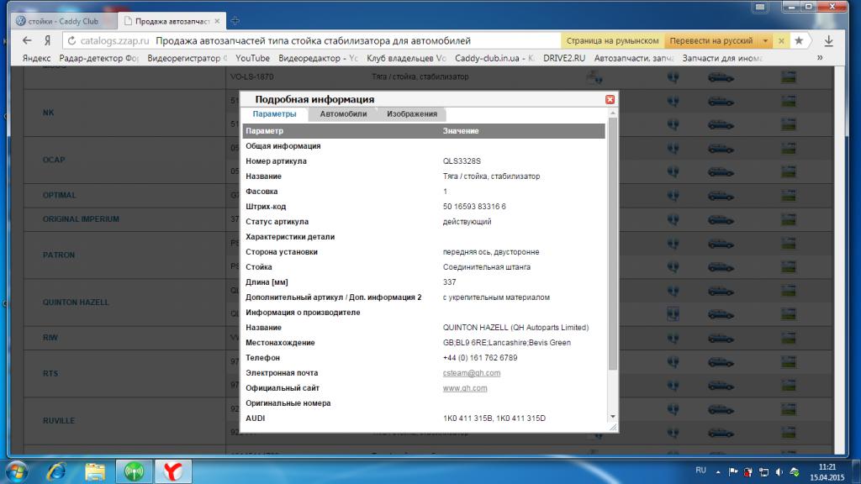The height and width of the screenshot is (484, 861).
Task: Open the www.qh.com website link
Action: point(464,388)
